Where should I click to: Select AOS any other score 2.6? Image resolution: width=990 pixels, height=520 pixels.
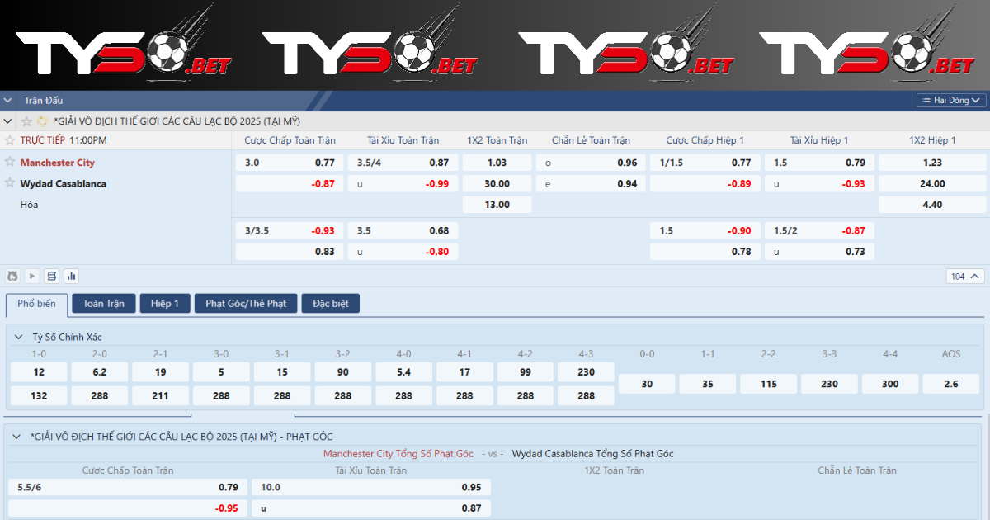pyautogui.click(x=951, y=384)
